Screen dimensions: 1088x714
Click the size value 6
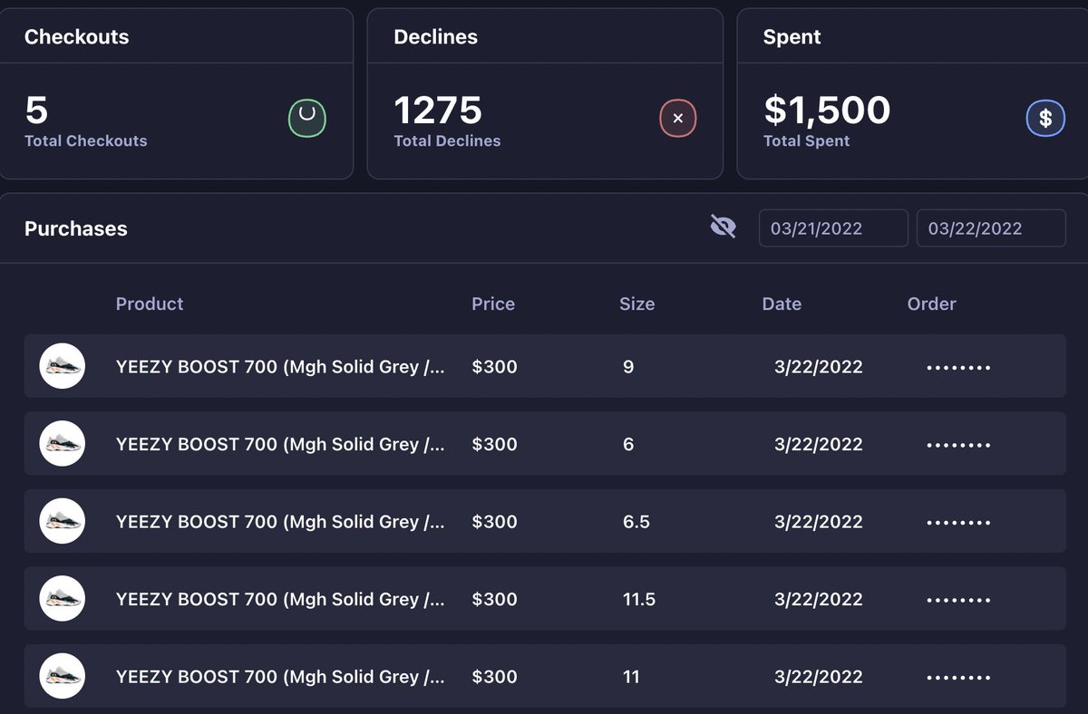click(x=628, y=444)
